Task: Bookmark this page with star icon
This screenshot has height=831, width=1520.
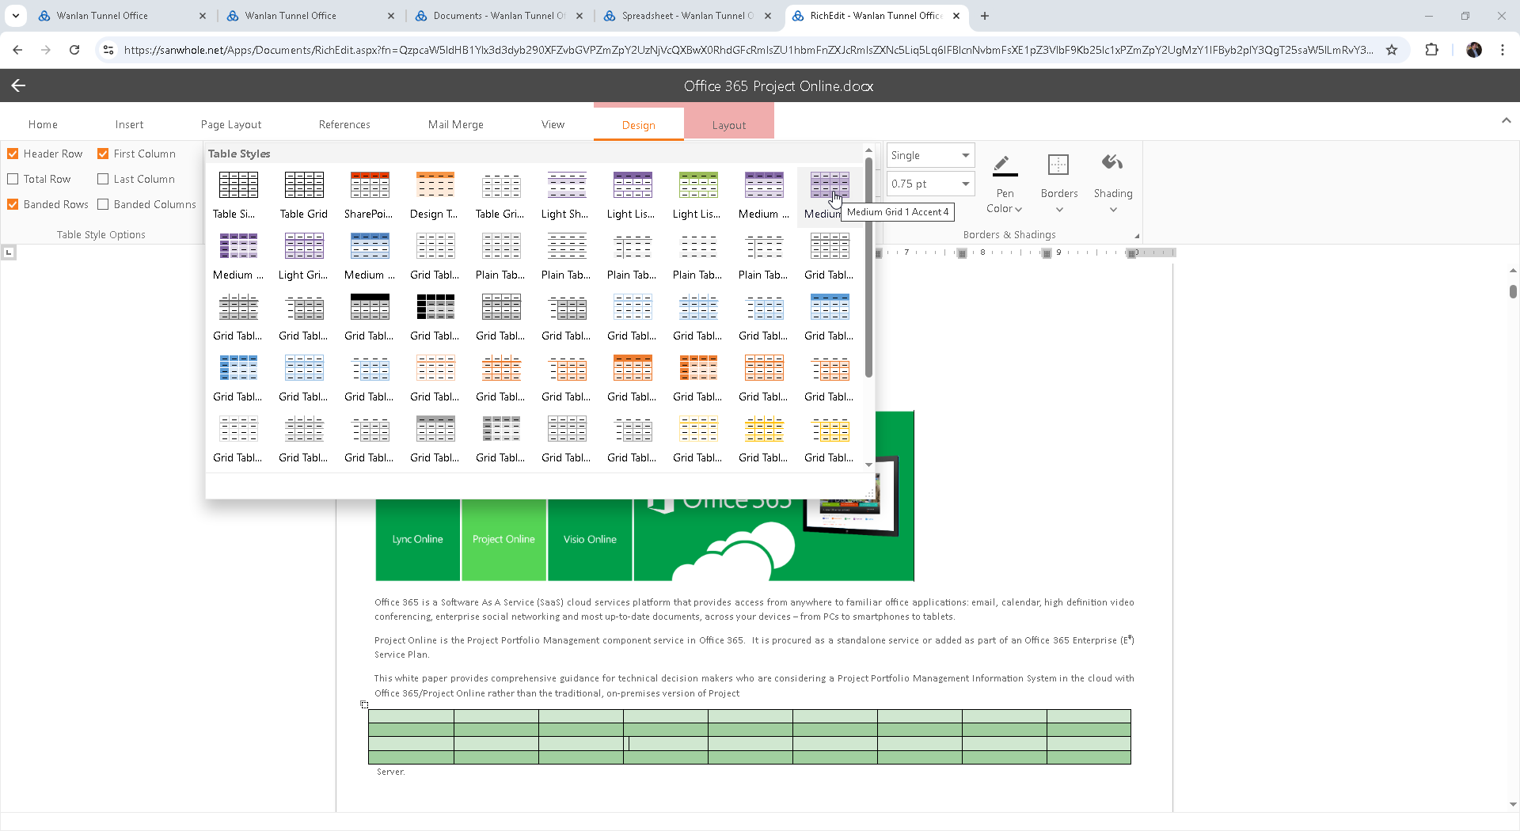Action: [x=1392, y=50]
